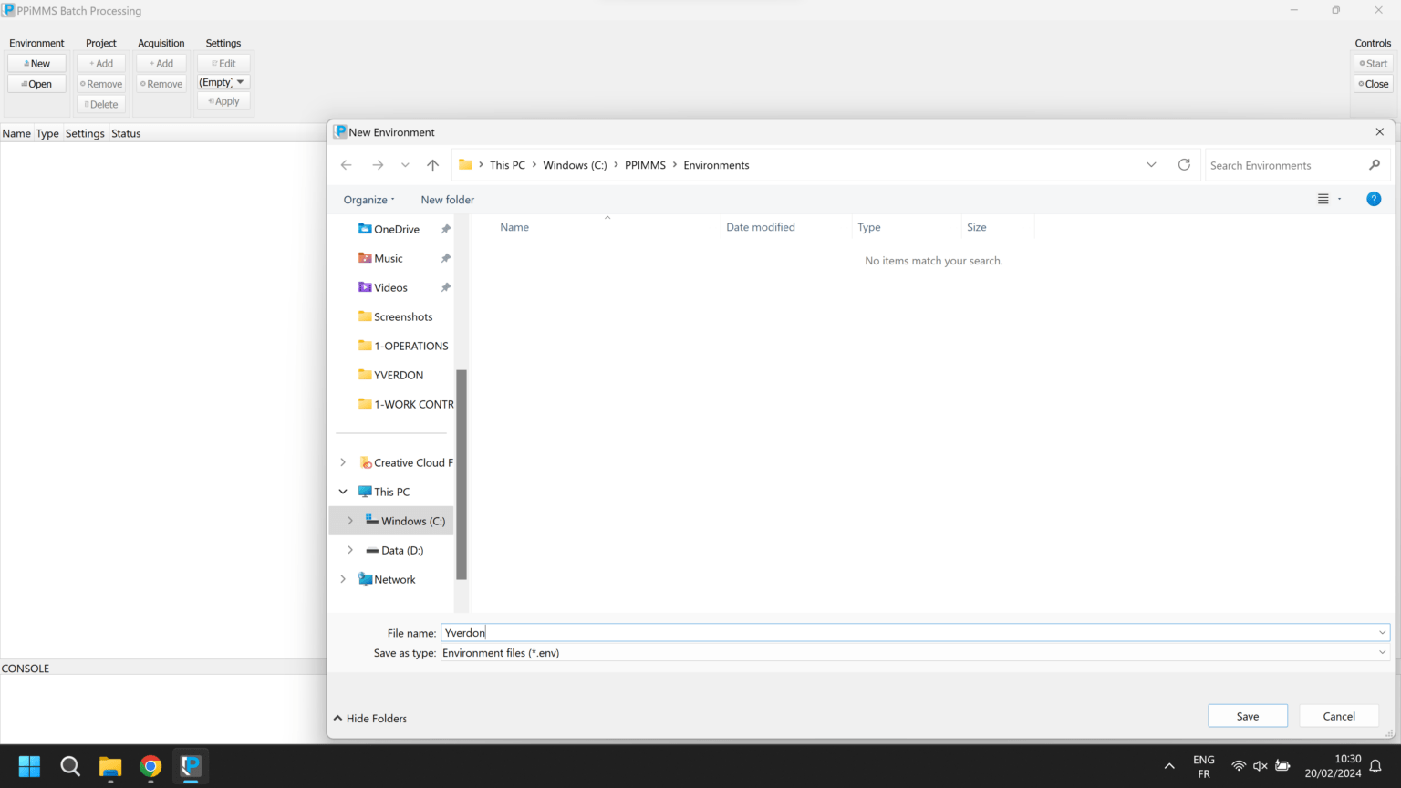This screenshot has width=1401, height=788.
Task: Click the folder tree vertical scrollbar
Action: (x=462, y=474)
